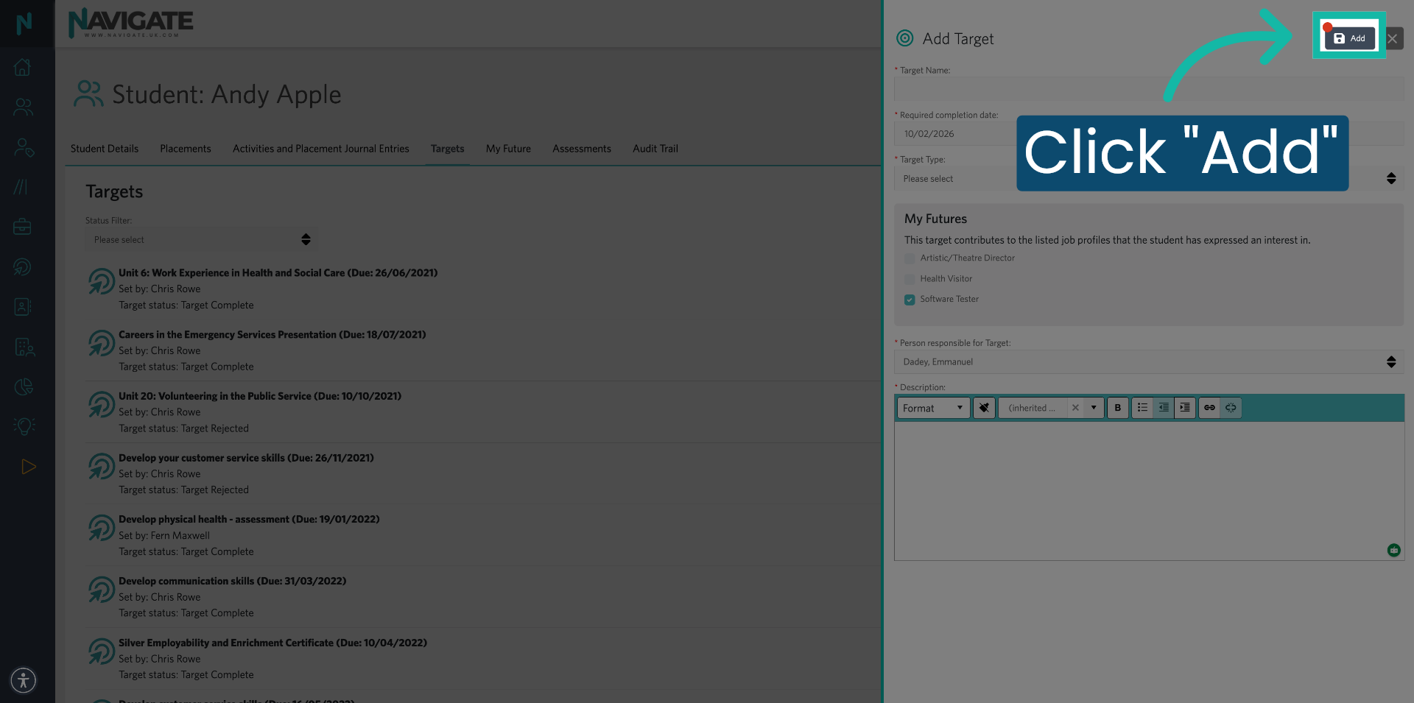Switch to the Placements tab

(186, 149)
